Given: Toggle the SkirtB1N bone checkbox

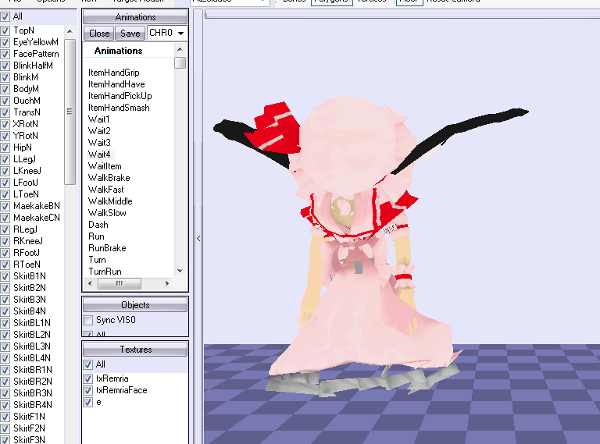Looking at the screenshot, I should point(5,276).
